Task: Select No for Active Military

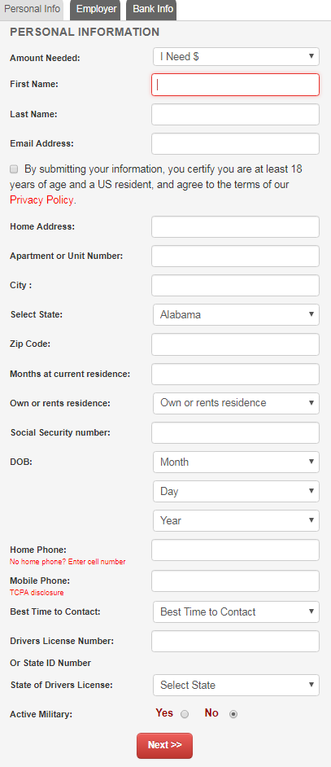Action: 233,714
